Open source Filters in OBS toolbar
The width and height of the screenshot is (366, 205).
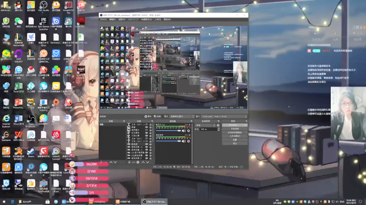(x=157, y=116)
